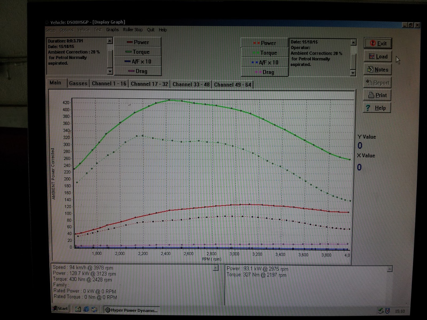The height and width of the screenshot is (320, 427).
Task: Click the solid green torque curve peak point
Action: [169, 100]
